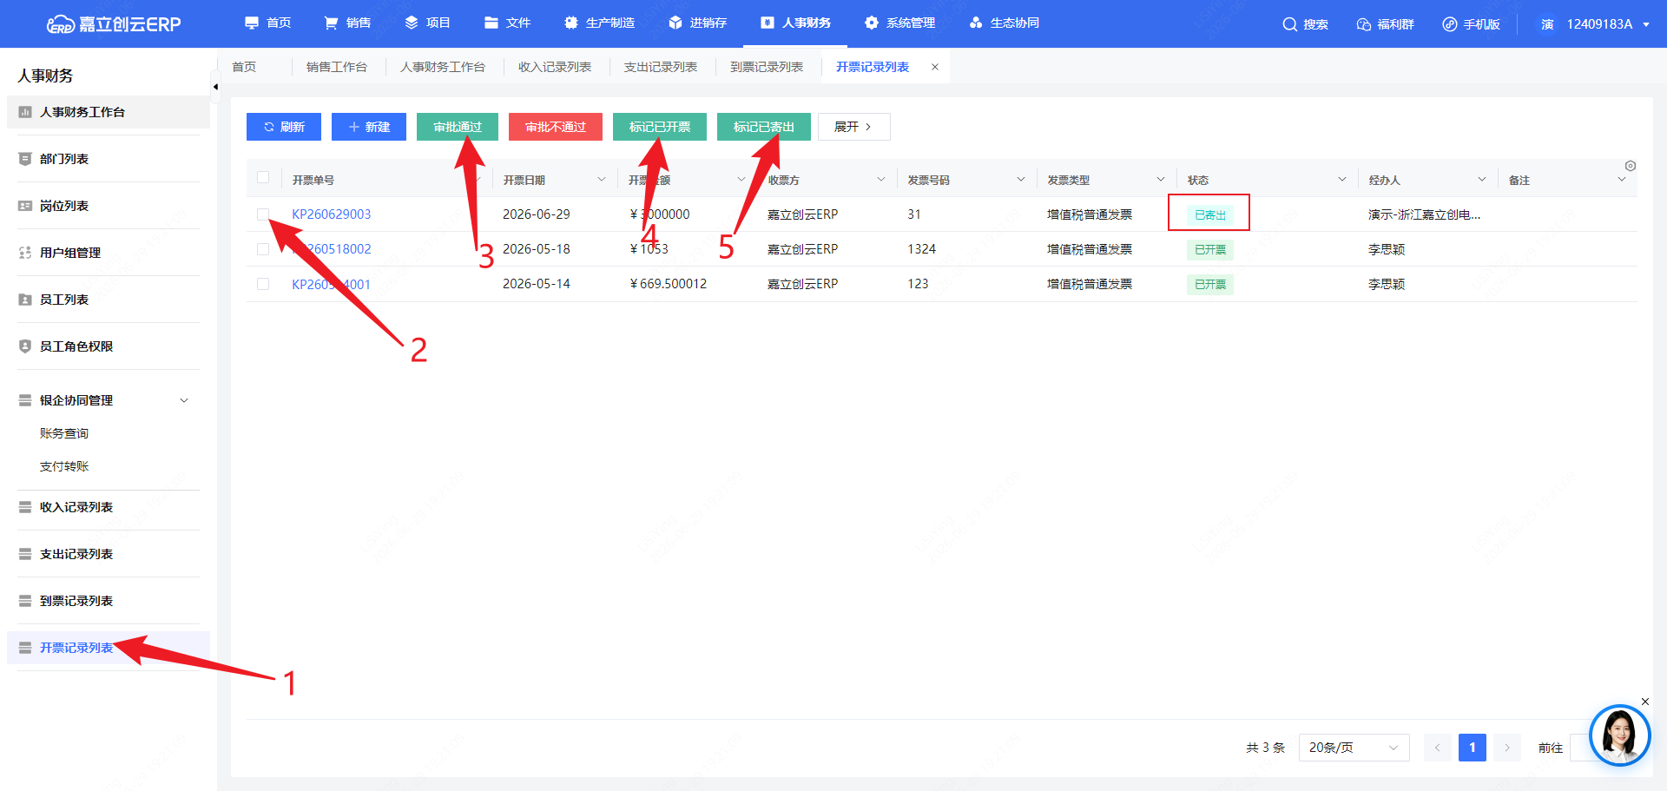Switch to the 收入记录列表 tab

(554, 67)
